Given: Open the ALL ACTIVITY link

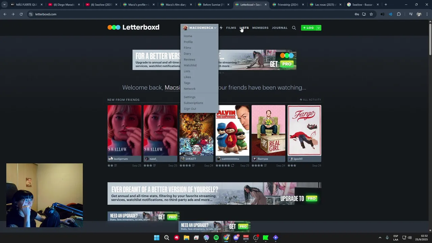Looking at the screenshot, I should 310,100.
